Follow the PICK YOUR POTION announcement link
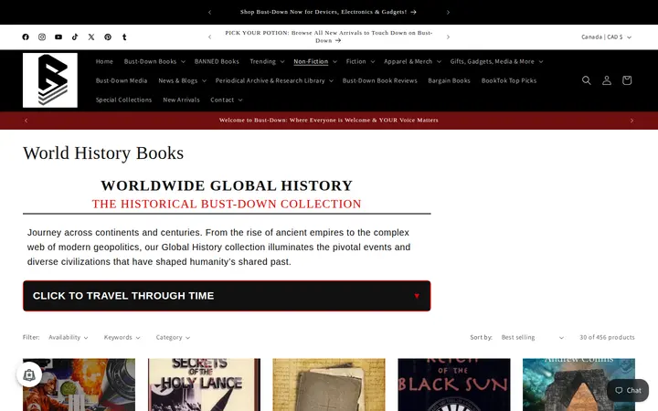The image size is (658, 411). [x=329, y=37]
